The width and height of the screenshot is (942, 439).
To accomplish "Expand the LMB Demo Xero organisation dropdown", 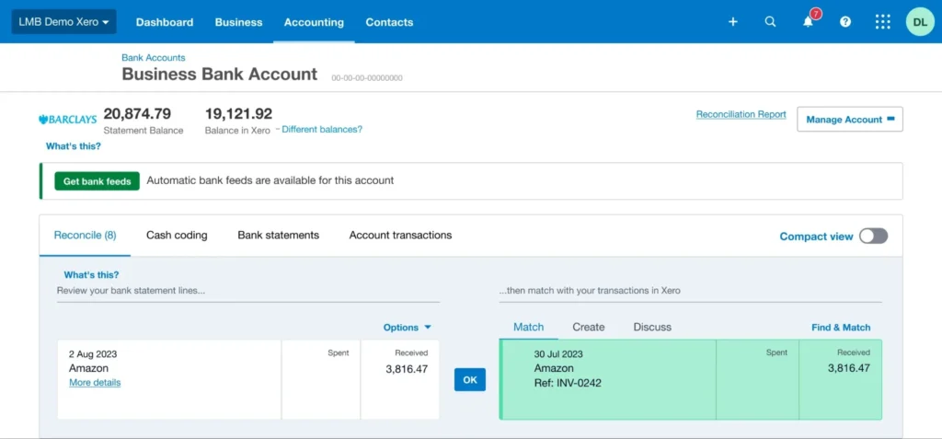I will (63, 22).
